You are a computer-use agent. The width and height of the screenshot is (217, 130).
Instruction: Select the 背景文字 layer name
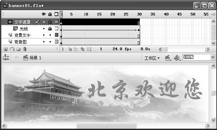pos(22,35)
